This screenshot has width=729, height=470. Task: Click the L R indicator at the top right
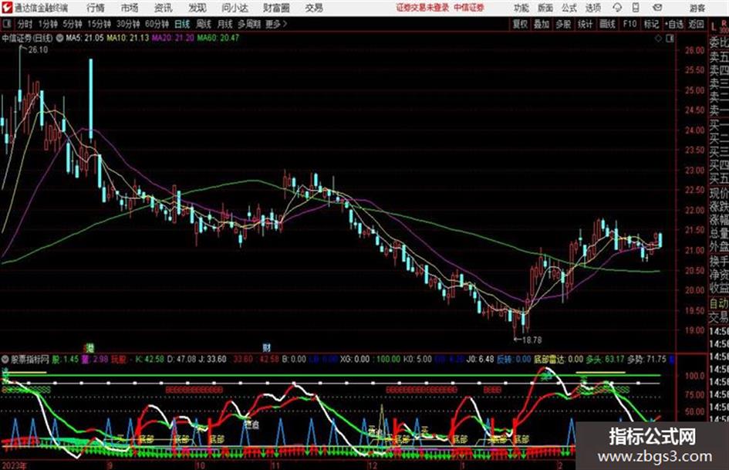pyautogui.click(x=719, y=26)
